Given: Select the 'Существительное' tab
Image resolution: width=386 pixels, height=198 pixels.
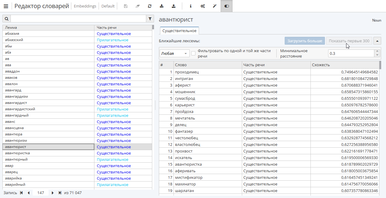Looking at the screenshot, I should 179,31.
